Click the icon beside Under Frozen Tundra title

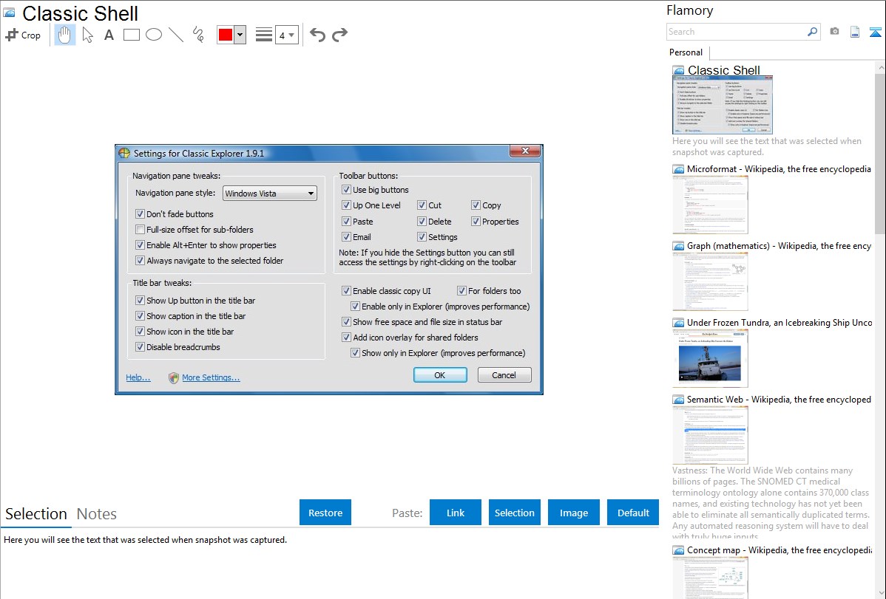pos(678,323)
